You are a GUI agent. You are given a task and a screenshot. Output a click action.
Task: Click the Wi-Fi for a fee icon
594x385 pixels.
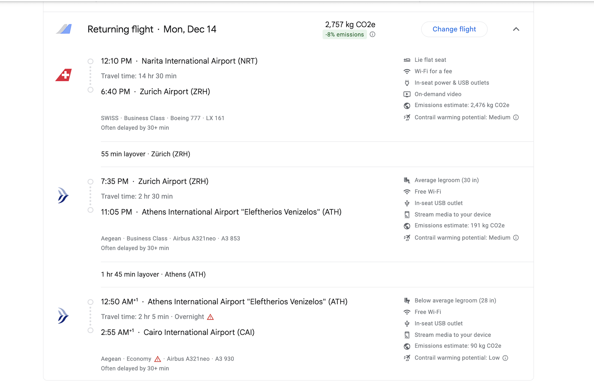point(407,71)
